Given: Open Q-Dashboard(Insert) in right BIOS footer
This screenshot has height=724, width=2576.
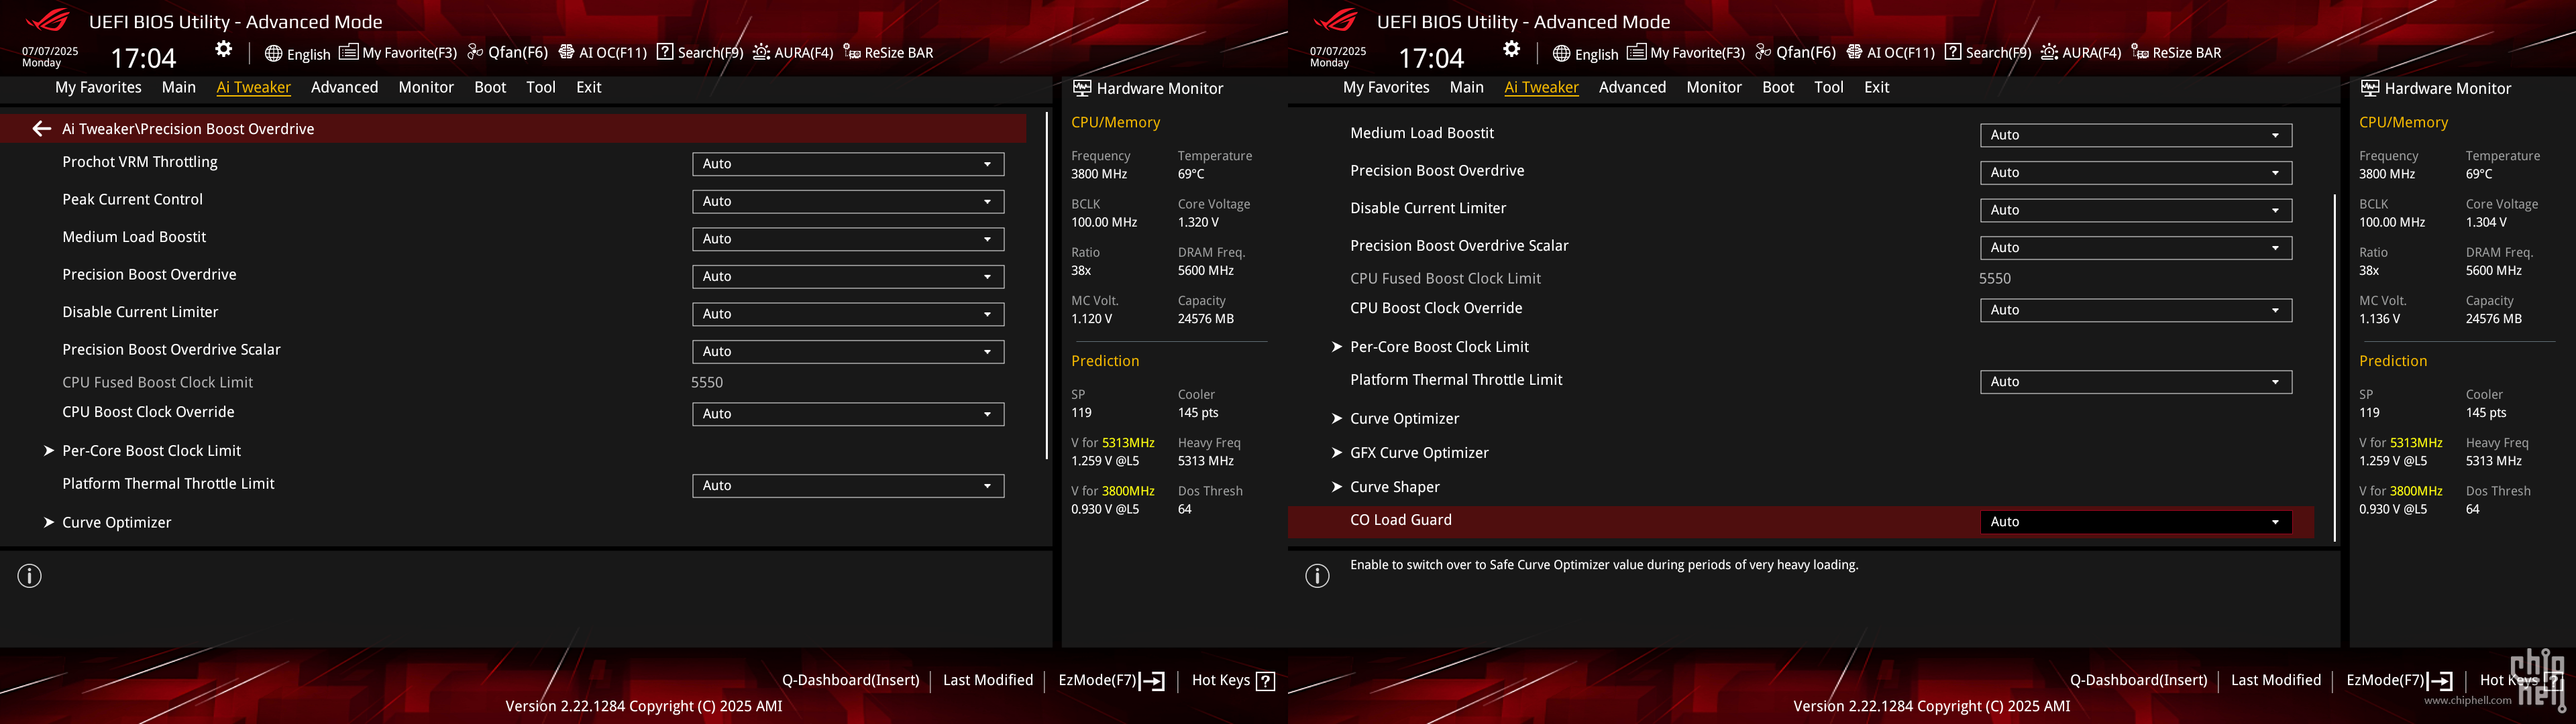Looking at the screenshot, I should coord(2138,680).
